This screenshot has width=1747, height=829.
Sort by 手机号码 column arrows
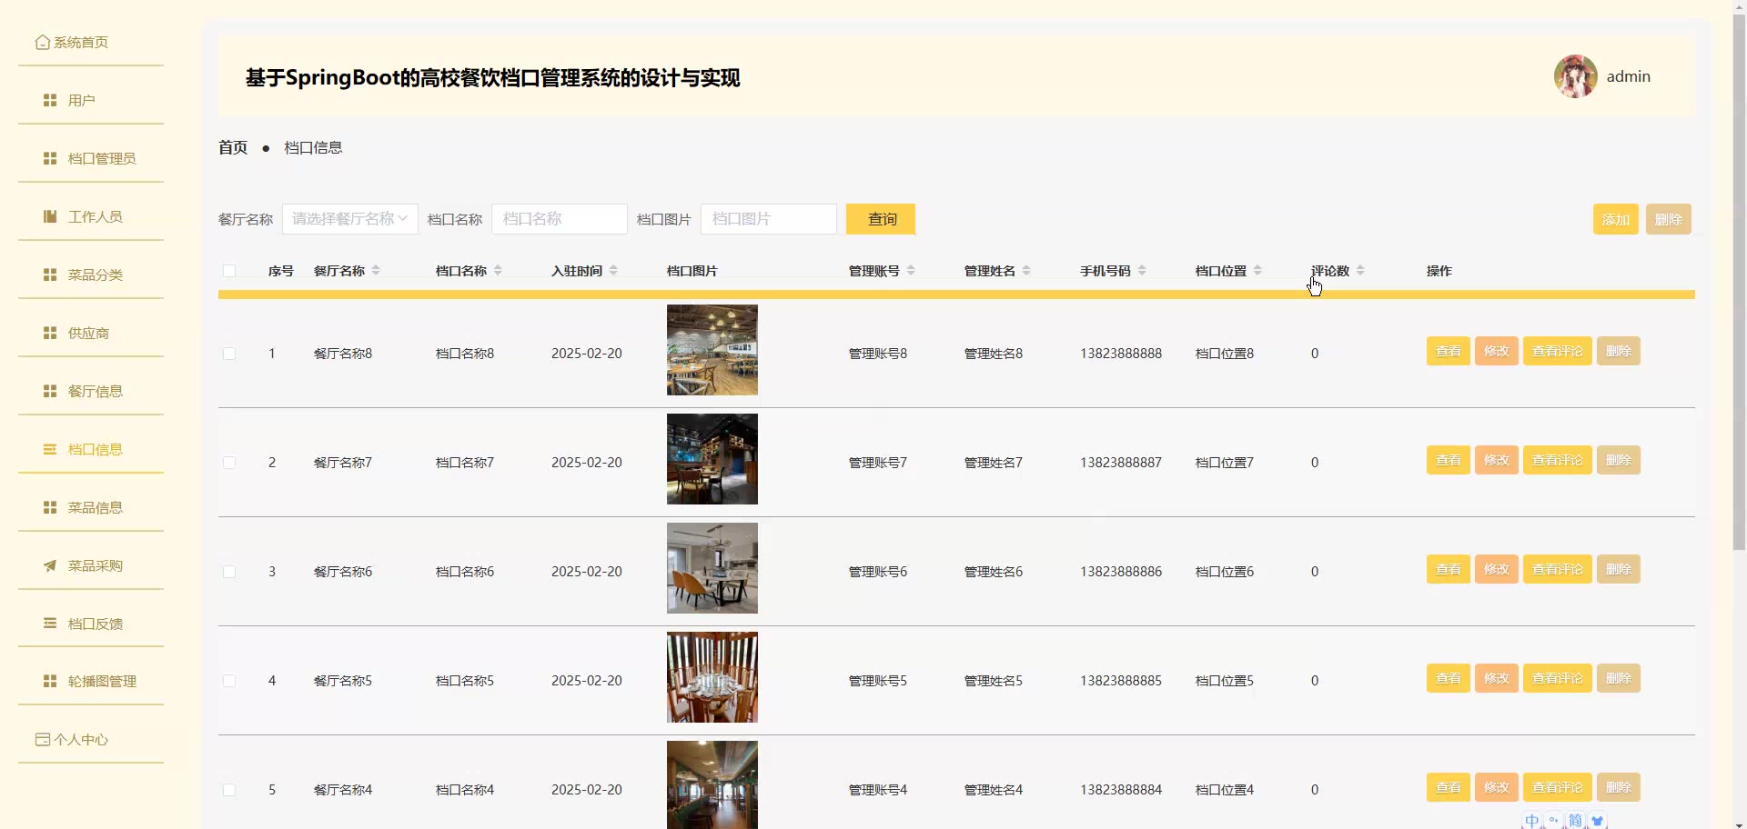[x=1142, y=271]
